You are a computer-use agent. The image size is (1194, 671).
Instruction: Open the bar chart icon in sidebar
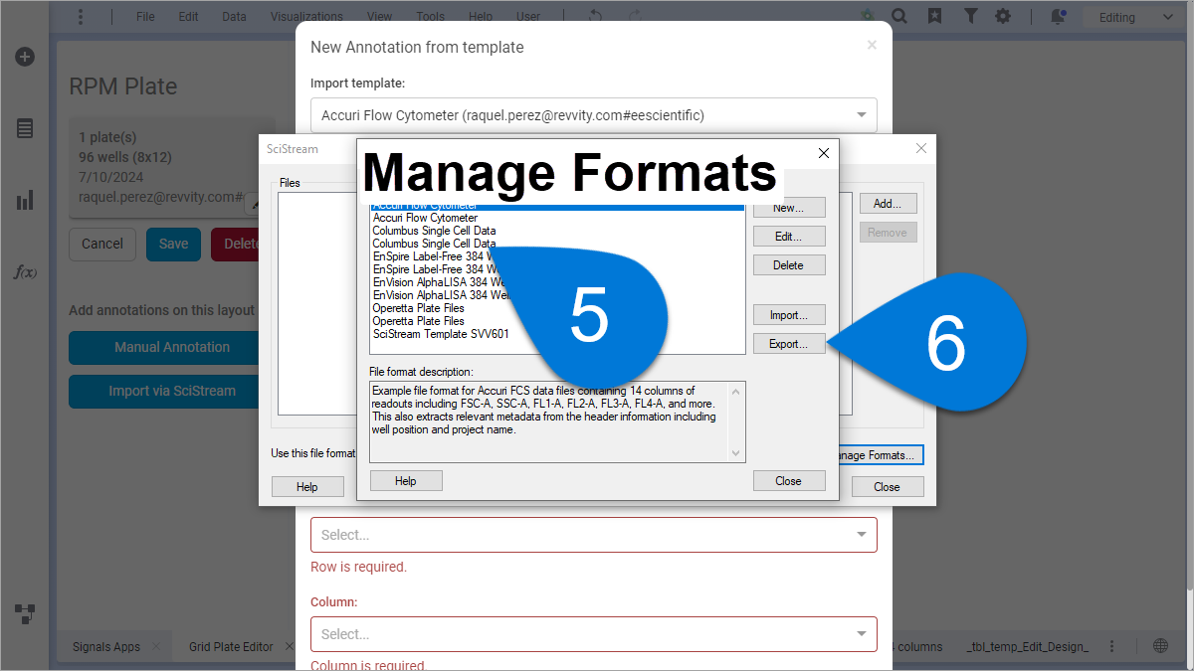pos(25,201)
